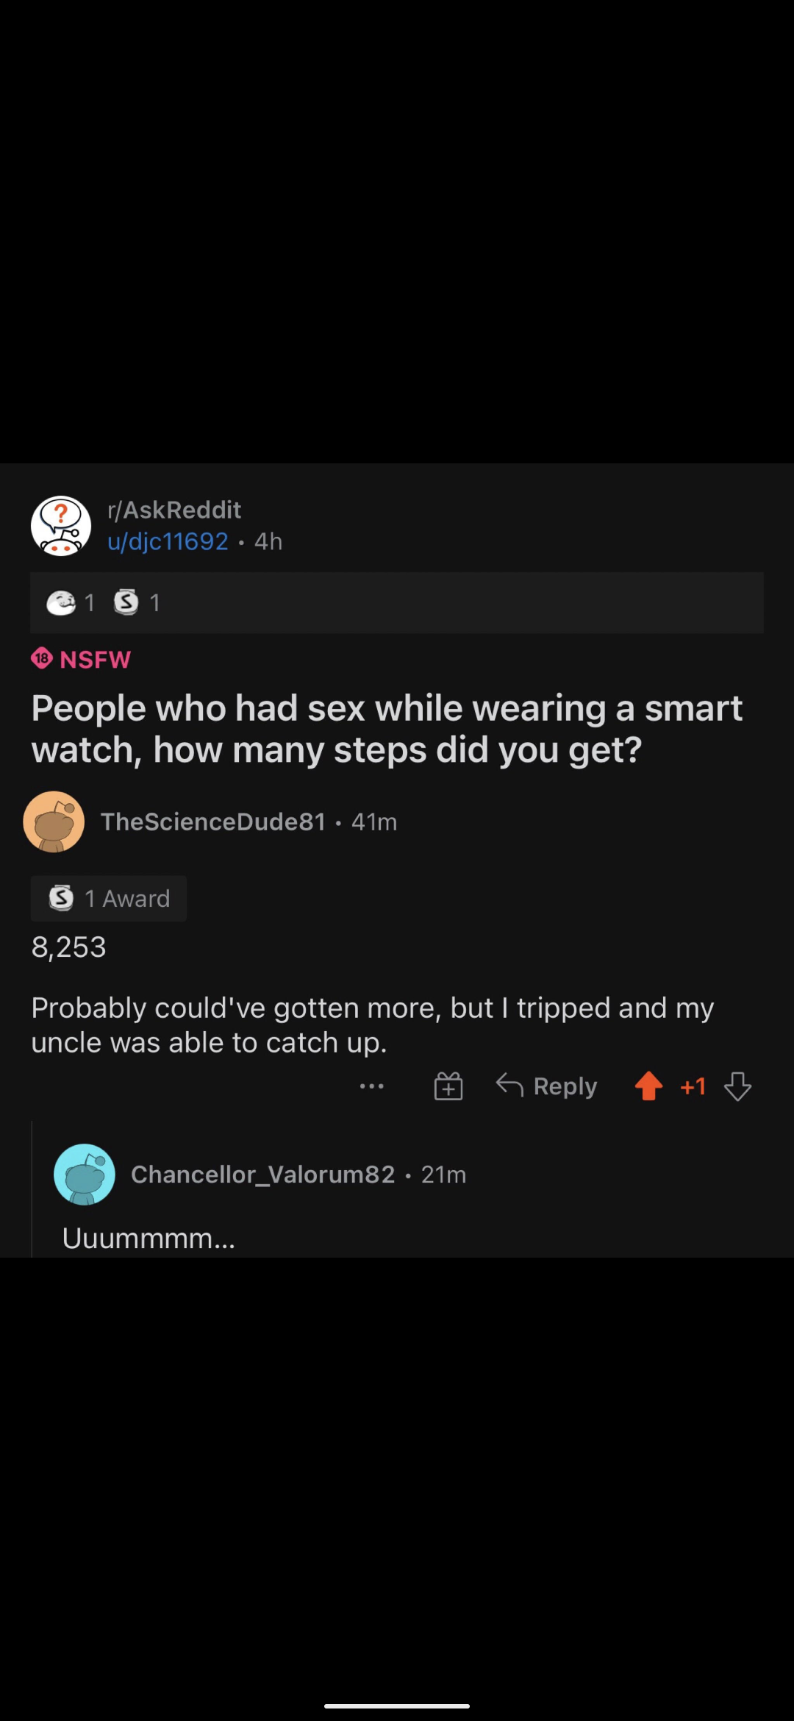This screenshot has width=794, height=1721.
Task: Open the post title about smart watch
Action: [387, 729]
